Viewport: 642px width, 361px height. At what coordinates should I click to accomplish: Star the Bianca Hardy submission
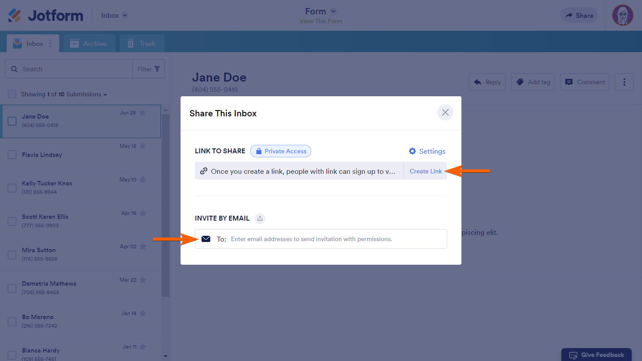click(x=142, y=347)
